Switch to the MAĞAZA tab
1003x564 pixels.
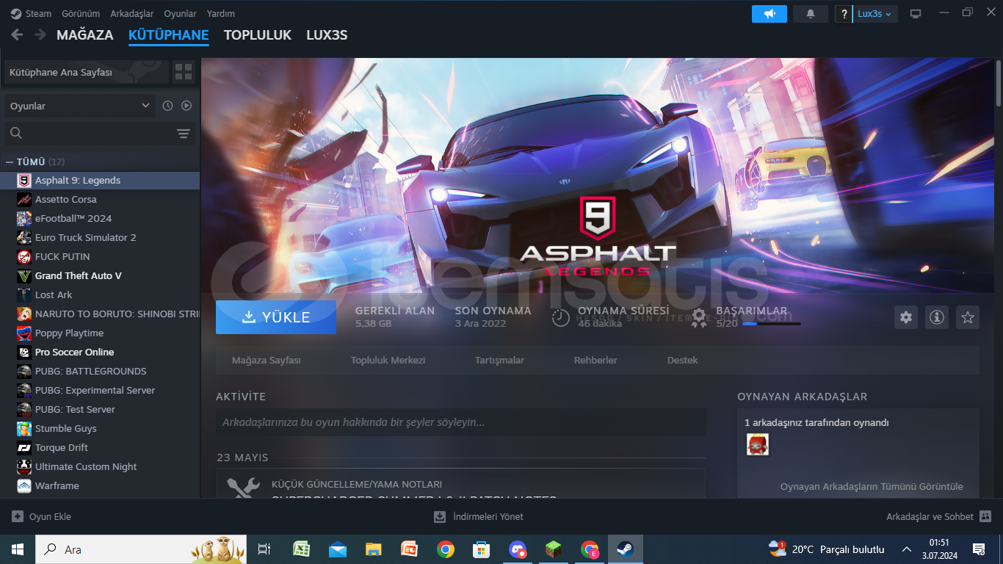point(84,35)
